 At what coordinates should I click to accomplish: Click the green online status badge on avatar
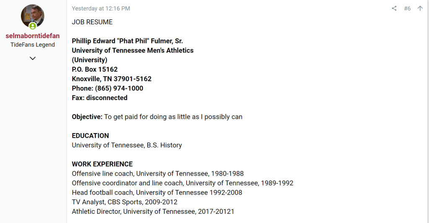[x=33, y=26]
